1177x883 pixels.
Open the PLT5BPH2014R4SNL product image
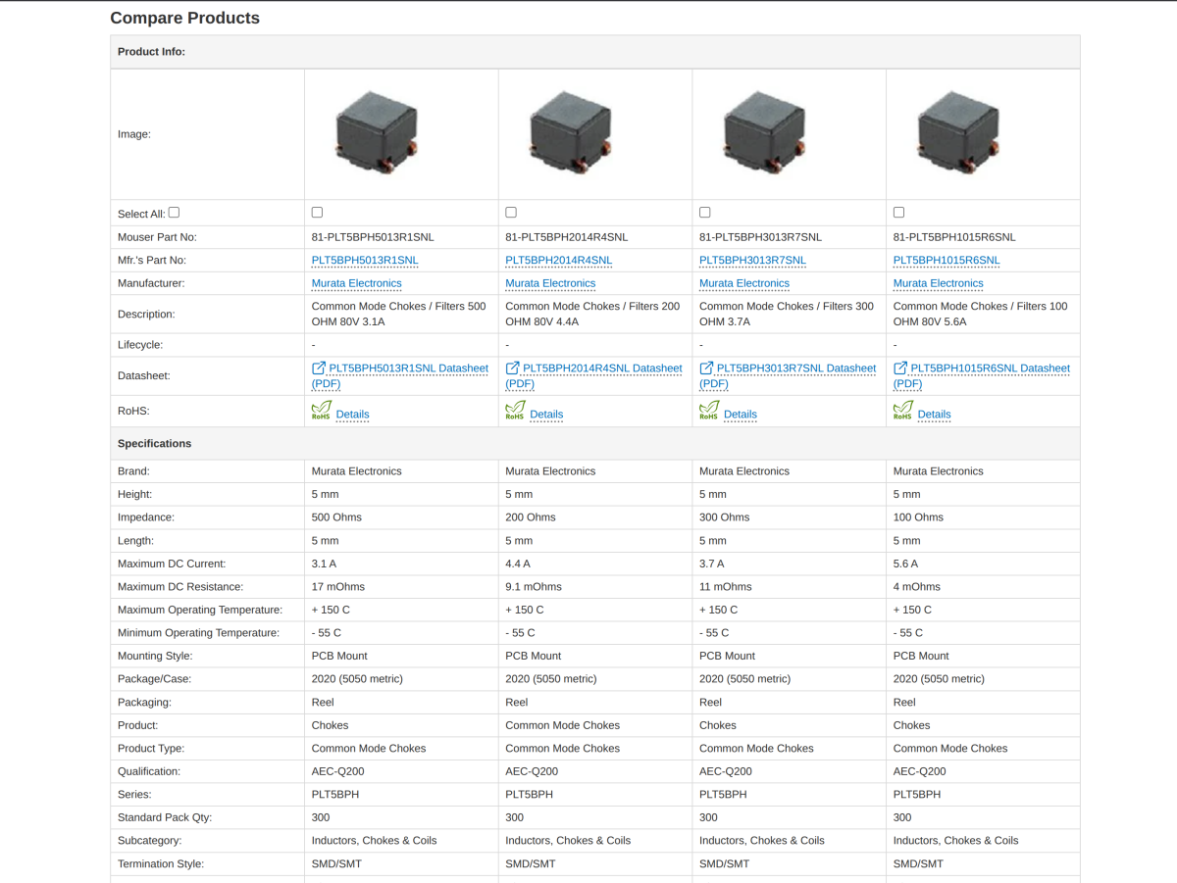click(569, 133)
